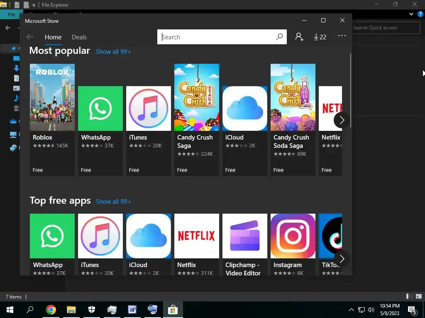
Task: Open the TikTok app icon
Action: pyautogui.click(x=330, y=236)
